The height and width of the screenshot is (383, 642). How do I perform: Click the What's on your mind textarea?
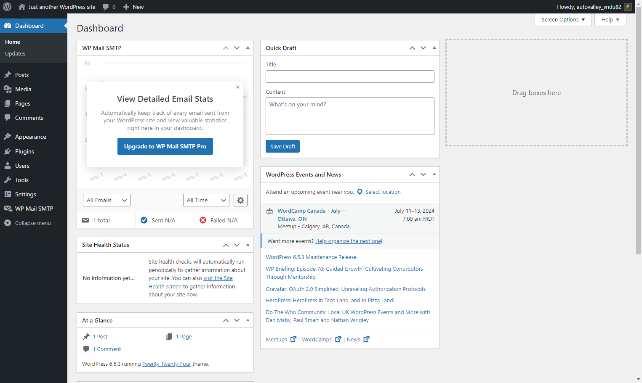pos(350,116)
